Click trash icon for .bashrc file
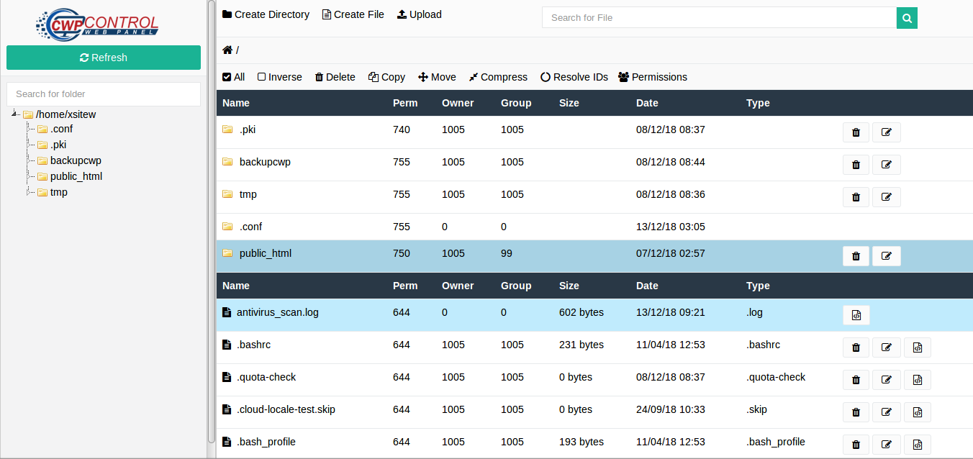The image size is (973, 459). pos(856,347)
